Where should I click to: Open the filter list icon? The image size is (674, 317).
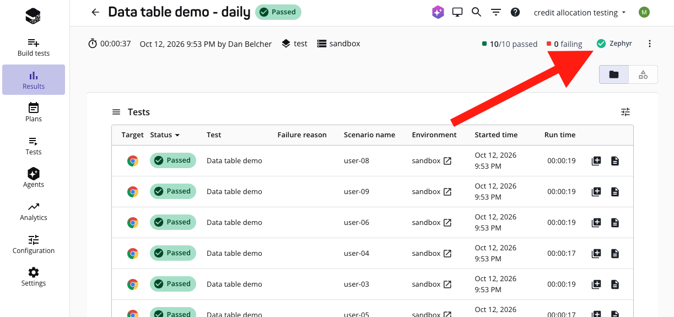pos(496,12)
